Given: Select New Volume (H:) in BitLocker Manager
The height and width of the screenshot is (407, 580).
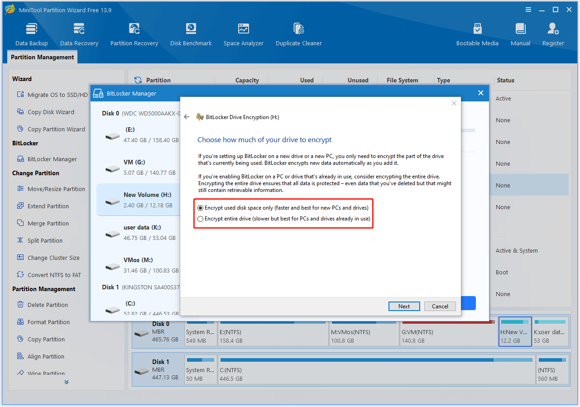Looking at the screenshot, I should click(x=138, y=200).
